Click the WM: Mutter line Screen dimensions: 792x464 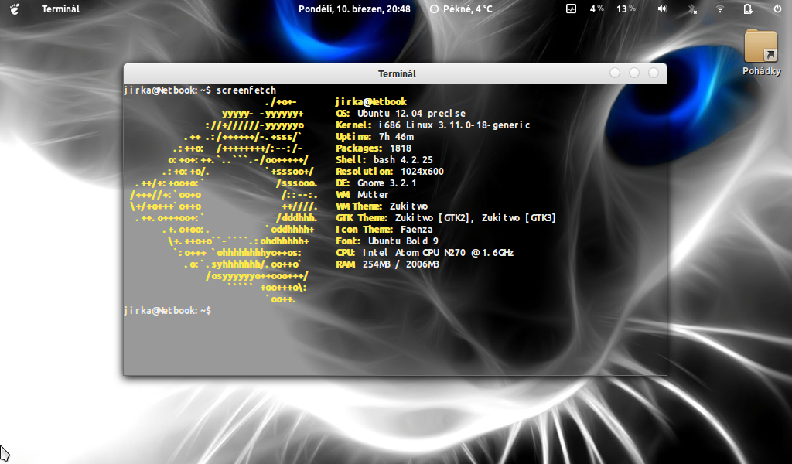362,195
